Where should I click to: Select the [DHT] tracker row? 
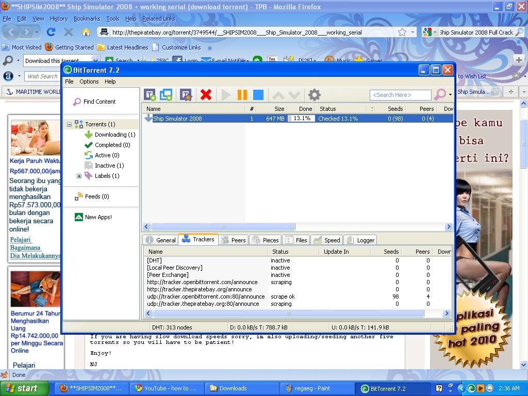point(298,260)
